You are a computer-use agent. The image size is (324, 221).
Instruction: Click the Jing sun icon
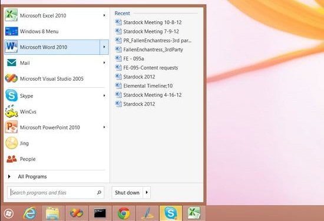point(11,143)
